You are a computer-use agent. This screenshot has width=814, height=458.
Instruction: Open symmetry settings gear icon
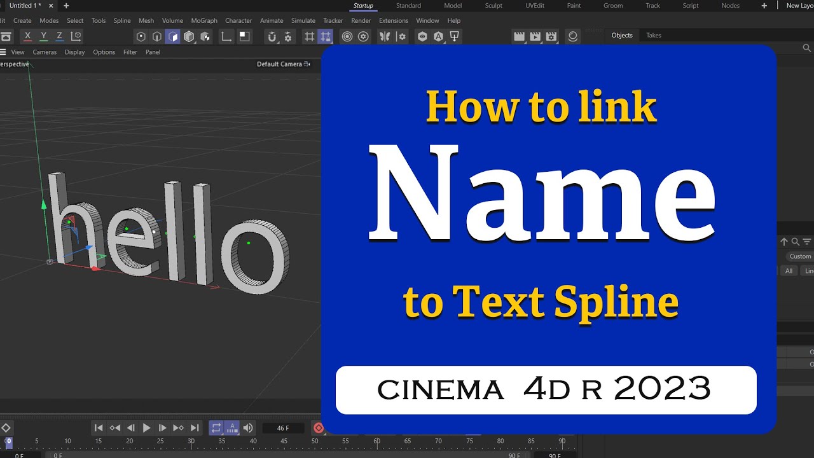click(x=401, y=36)
